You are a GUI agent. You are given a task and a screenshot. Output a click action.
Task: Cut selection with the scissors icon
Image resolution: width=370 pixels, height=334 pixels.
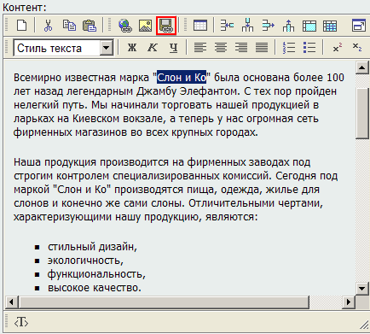click(x=49, y=26)
